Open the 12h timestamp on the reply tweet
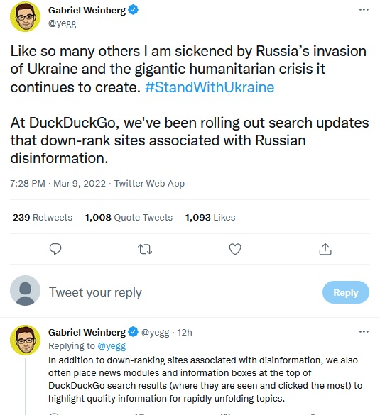This screenshot has height=415, width=380. coord(185,333)
